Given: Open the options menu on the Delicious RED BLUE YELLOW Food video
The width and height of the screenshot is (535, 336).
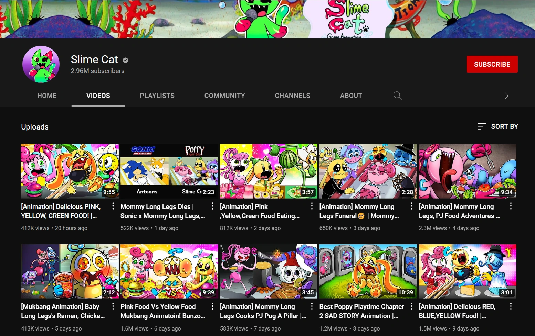Looking at the screenshot, I should 511,306.
